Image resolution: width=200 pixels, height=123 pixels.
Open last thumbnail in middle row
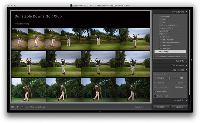133,64
